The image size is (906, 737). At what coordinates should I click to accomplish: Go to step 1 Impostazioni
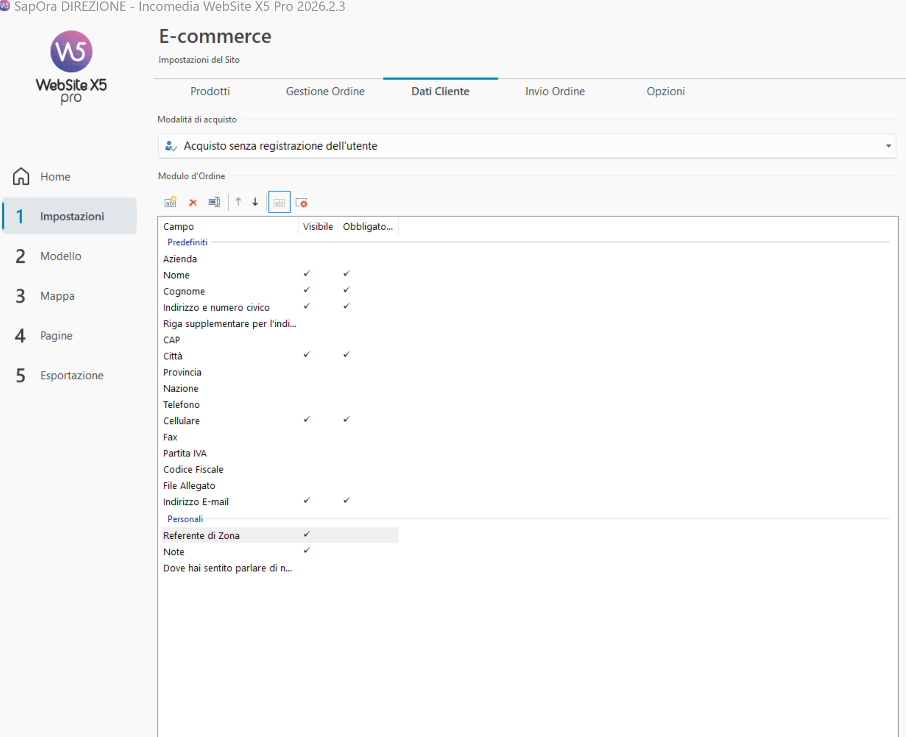click(x=70, y=216)
